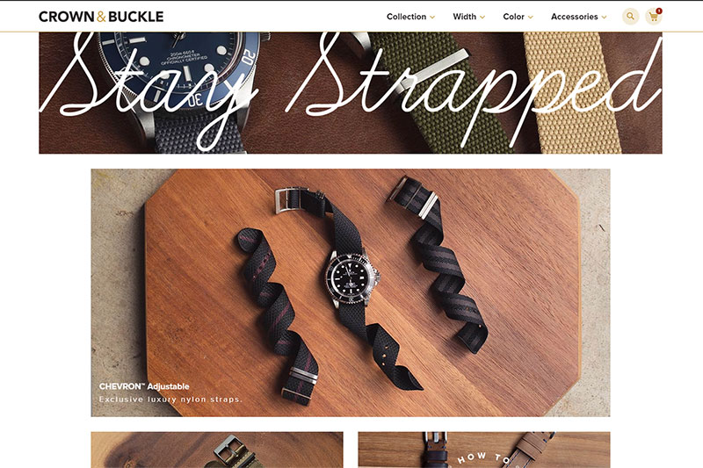
Task: Open the Chevron straps feature image
Action: point(350,292)
